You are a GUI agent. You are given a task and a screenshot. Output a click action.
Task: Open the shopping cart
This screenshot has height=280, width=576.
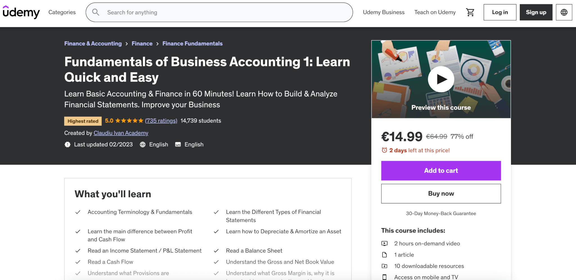pyautogui.click(x=470, y=12)
